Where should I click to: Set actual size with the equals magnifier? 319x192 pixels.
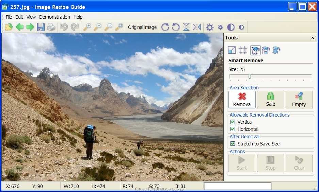pos(108,27)
